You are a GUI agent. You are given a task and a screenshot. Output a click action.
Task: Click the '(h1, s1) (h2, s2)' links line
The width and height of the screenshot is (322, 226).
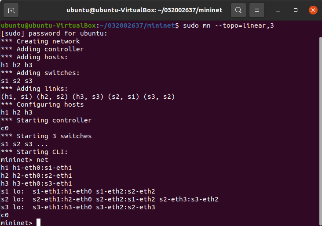point(88,97)
